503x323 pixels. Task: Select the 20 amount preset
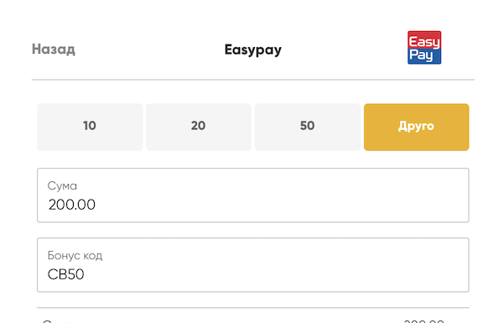199,127
